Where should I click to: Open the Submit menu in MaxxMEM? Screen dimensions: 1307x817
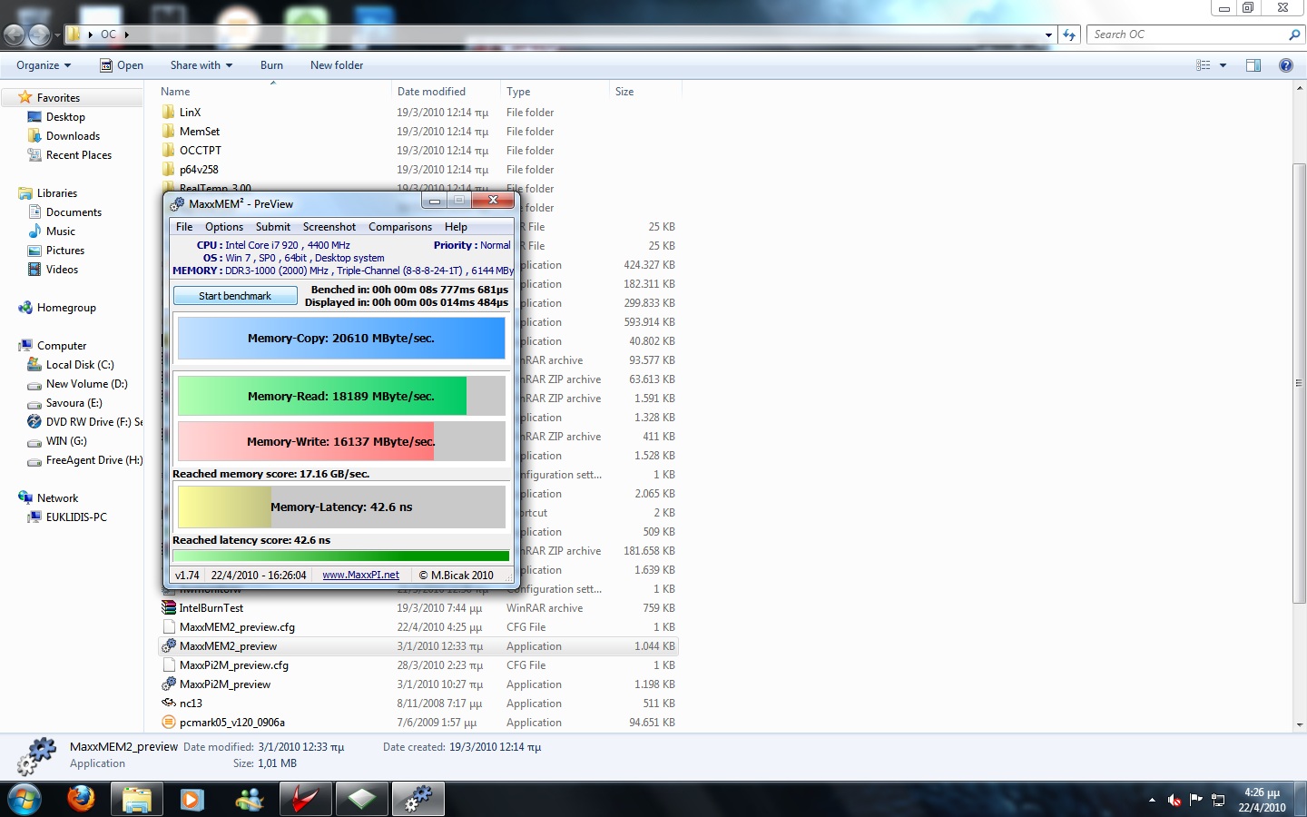point(273,227)
